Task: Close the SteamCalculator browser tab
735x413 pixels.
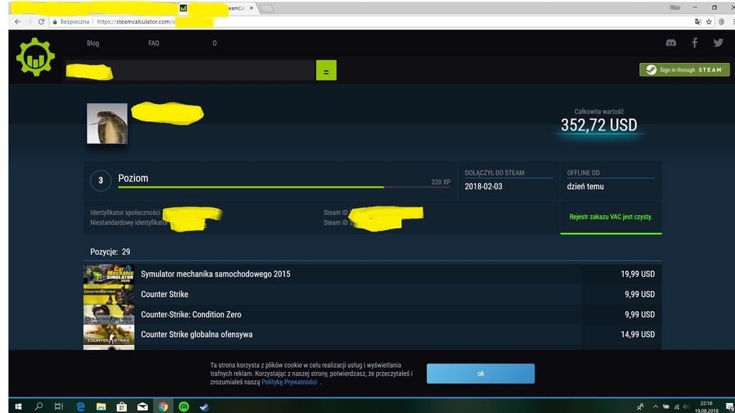Action: pyautogui.click(x=251, y=8)
